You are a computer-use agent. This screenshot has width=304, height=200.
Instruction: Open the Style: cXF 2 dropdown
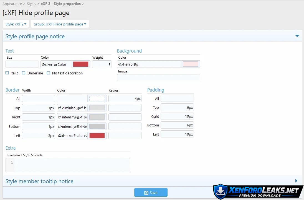[16, 24]
